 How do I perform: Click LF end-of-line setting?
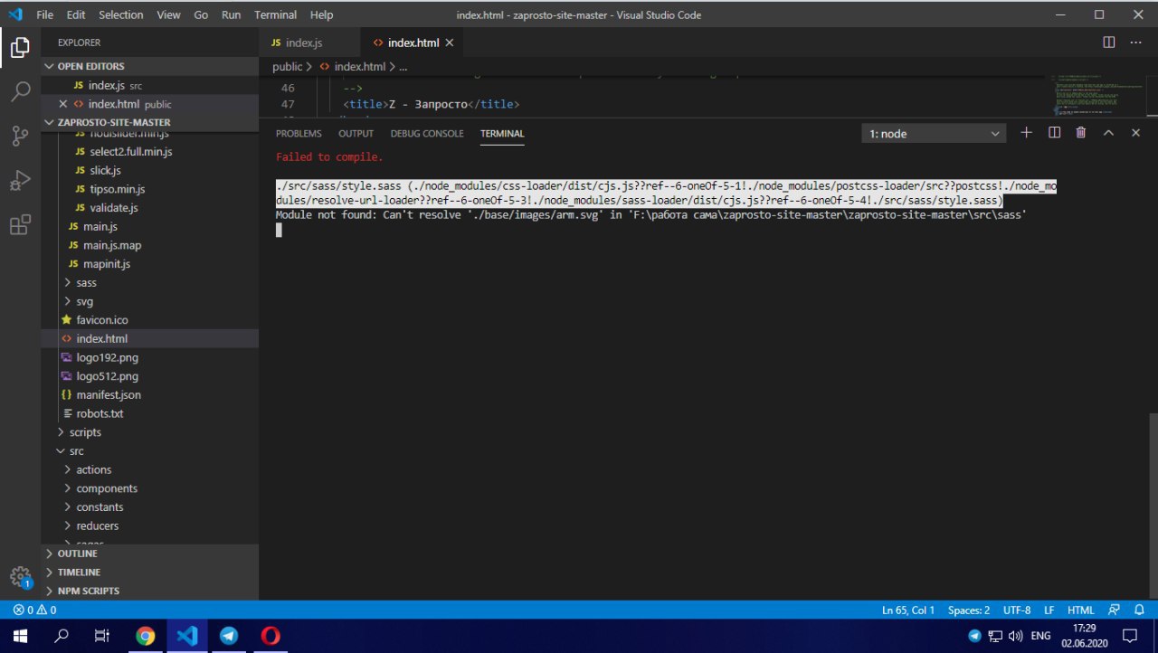(x=1049, y=610)
